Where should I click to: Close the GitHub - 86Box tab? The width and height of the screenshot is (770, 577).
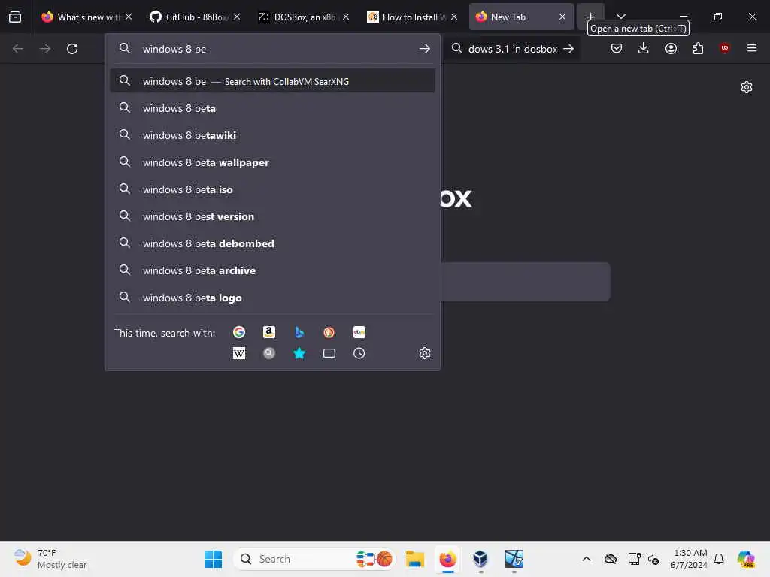coord(237,17)
